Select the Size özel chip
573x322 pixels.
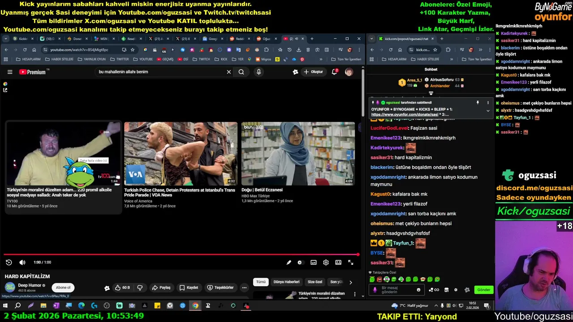click(x=315, y=282)
